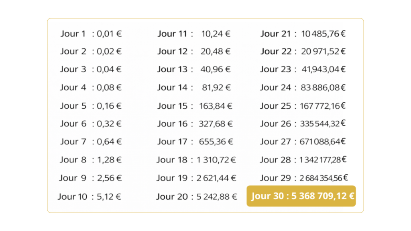
Task: Click the Jour 29 label
Action: 275,178
